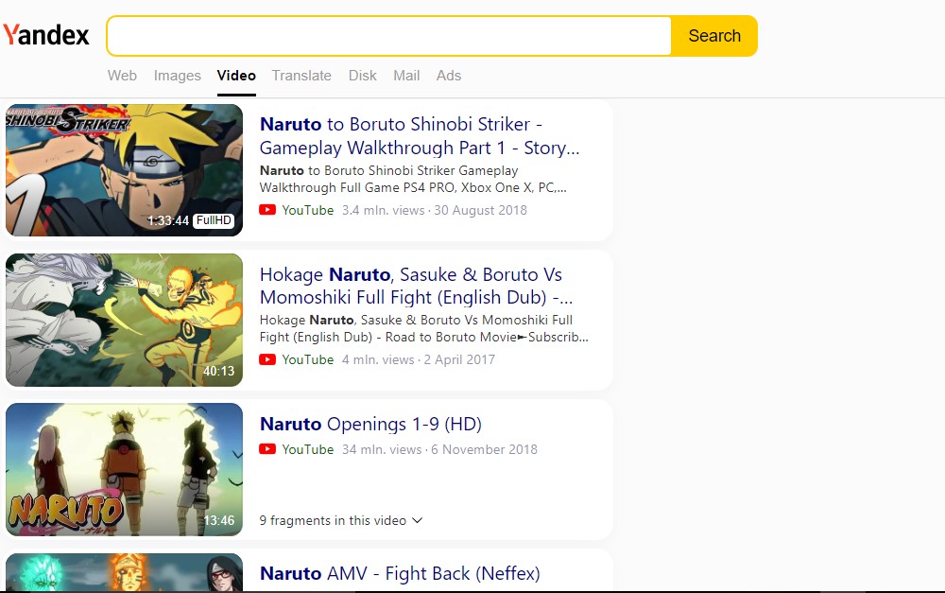The image size is (945, 593).
Task: Open the Web search results
Action: tap(122, 76)
